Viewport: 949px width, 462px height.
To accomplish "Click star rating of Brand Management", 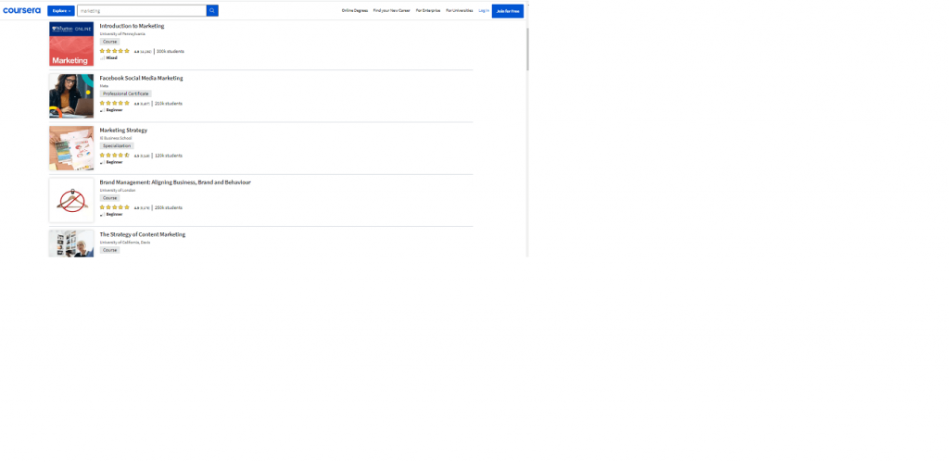I will point(114,207).
